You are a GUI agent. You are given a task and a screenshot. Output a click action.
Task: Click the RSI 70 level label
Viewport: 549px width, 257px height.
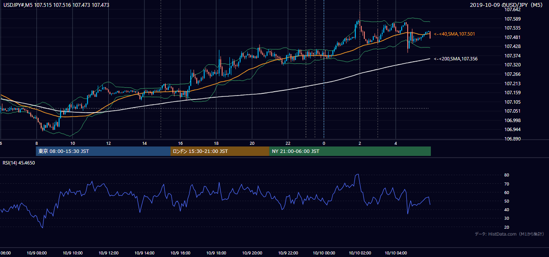click(x=507, y=184)
